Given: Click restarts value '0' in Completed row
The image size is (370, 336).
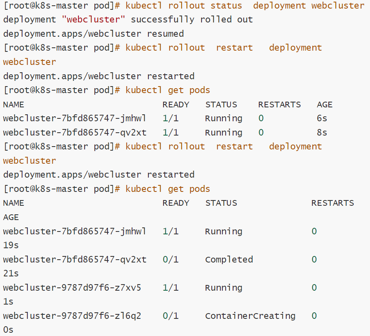Looking at the screenshot, I should (314, 260).
